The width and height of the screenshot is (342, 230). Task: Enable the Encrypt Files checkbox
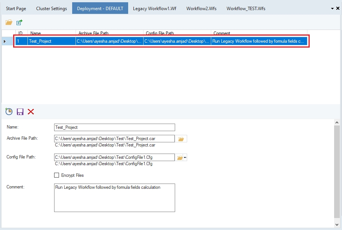[57, 175]
